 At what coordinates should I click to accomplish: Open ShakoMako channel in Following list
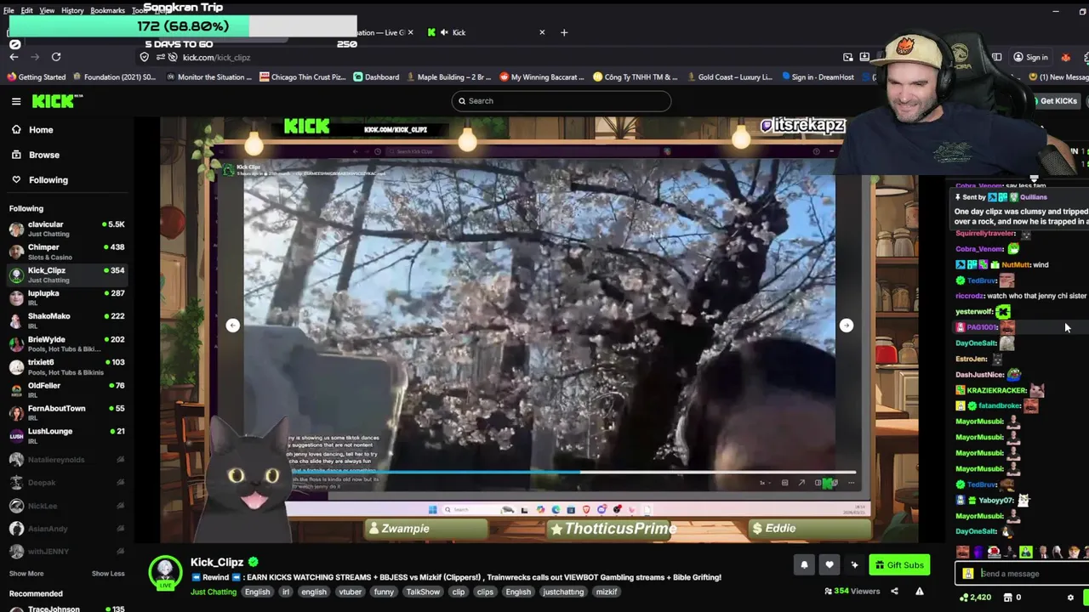pos(66,320)
